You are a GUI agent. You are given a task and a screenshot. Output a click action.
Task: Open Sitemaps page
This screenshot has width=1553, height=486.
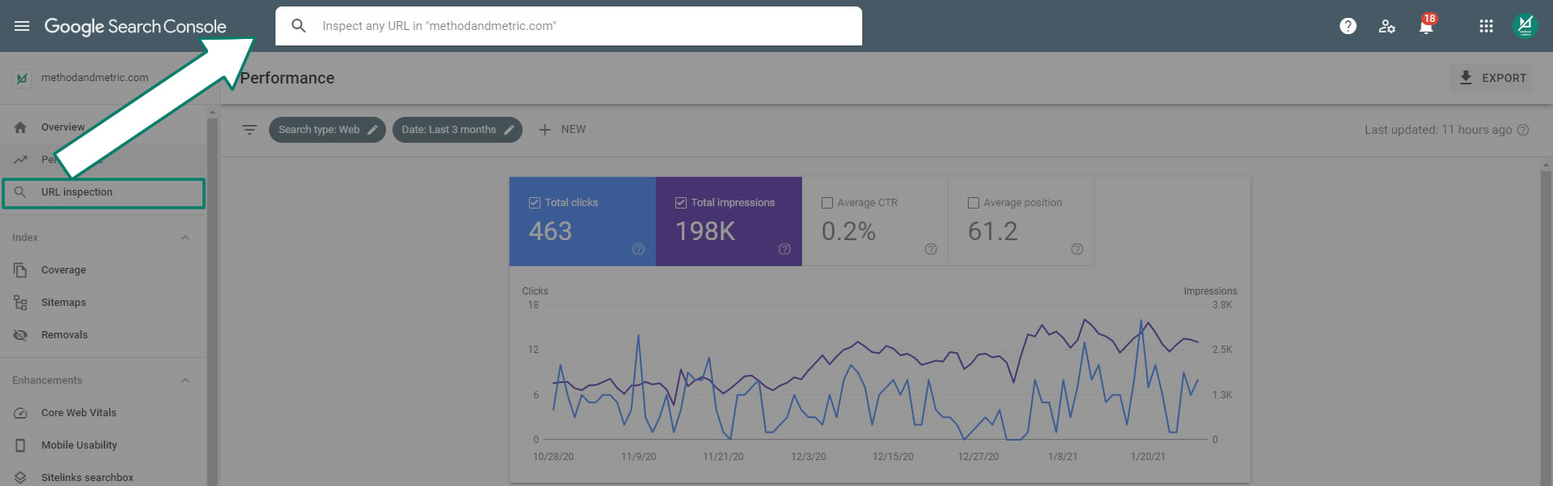103,303
